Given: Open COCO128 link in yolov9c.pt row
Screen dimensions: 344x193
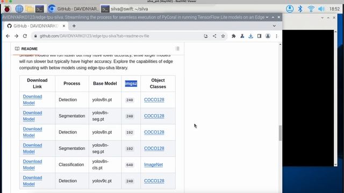Looking at the screenshot, I should coord(154,181).
